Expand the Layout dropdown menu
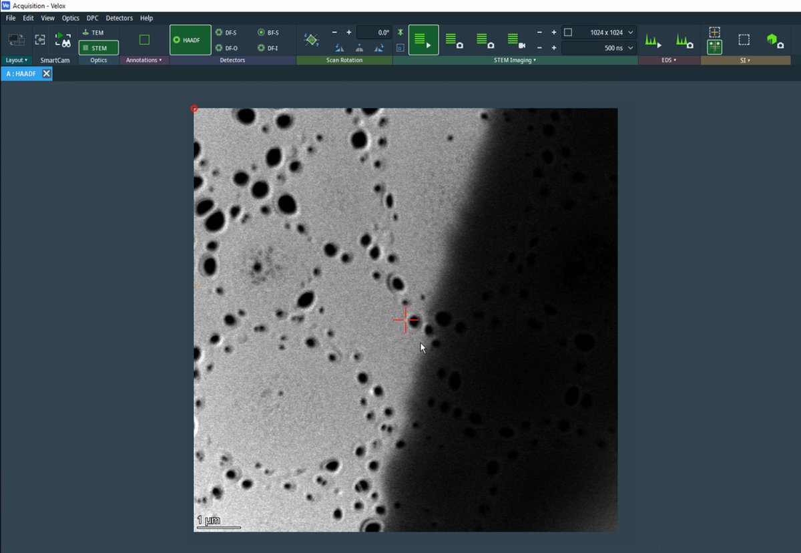 click(16, 60)
